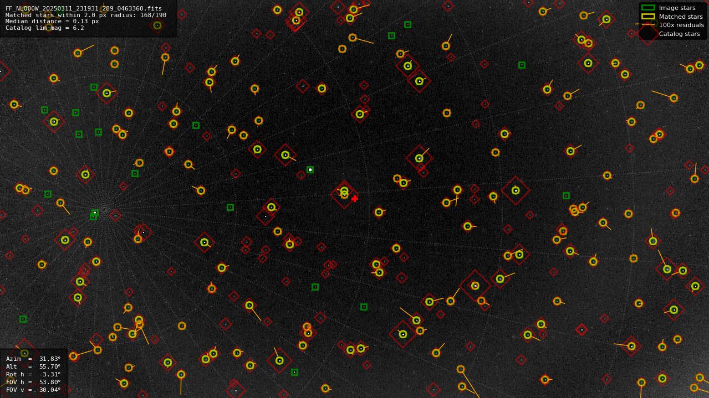Click the red cross field-center marker

pyautogui.click(x=355, y=199)
